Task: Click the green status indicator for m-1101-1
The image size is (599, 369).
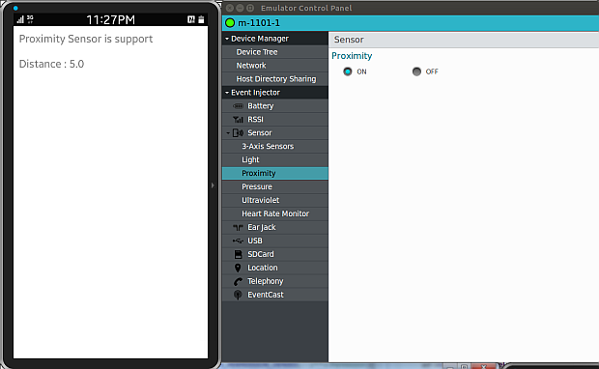Action: click(230, 23)
